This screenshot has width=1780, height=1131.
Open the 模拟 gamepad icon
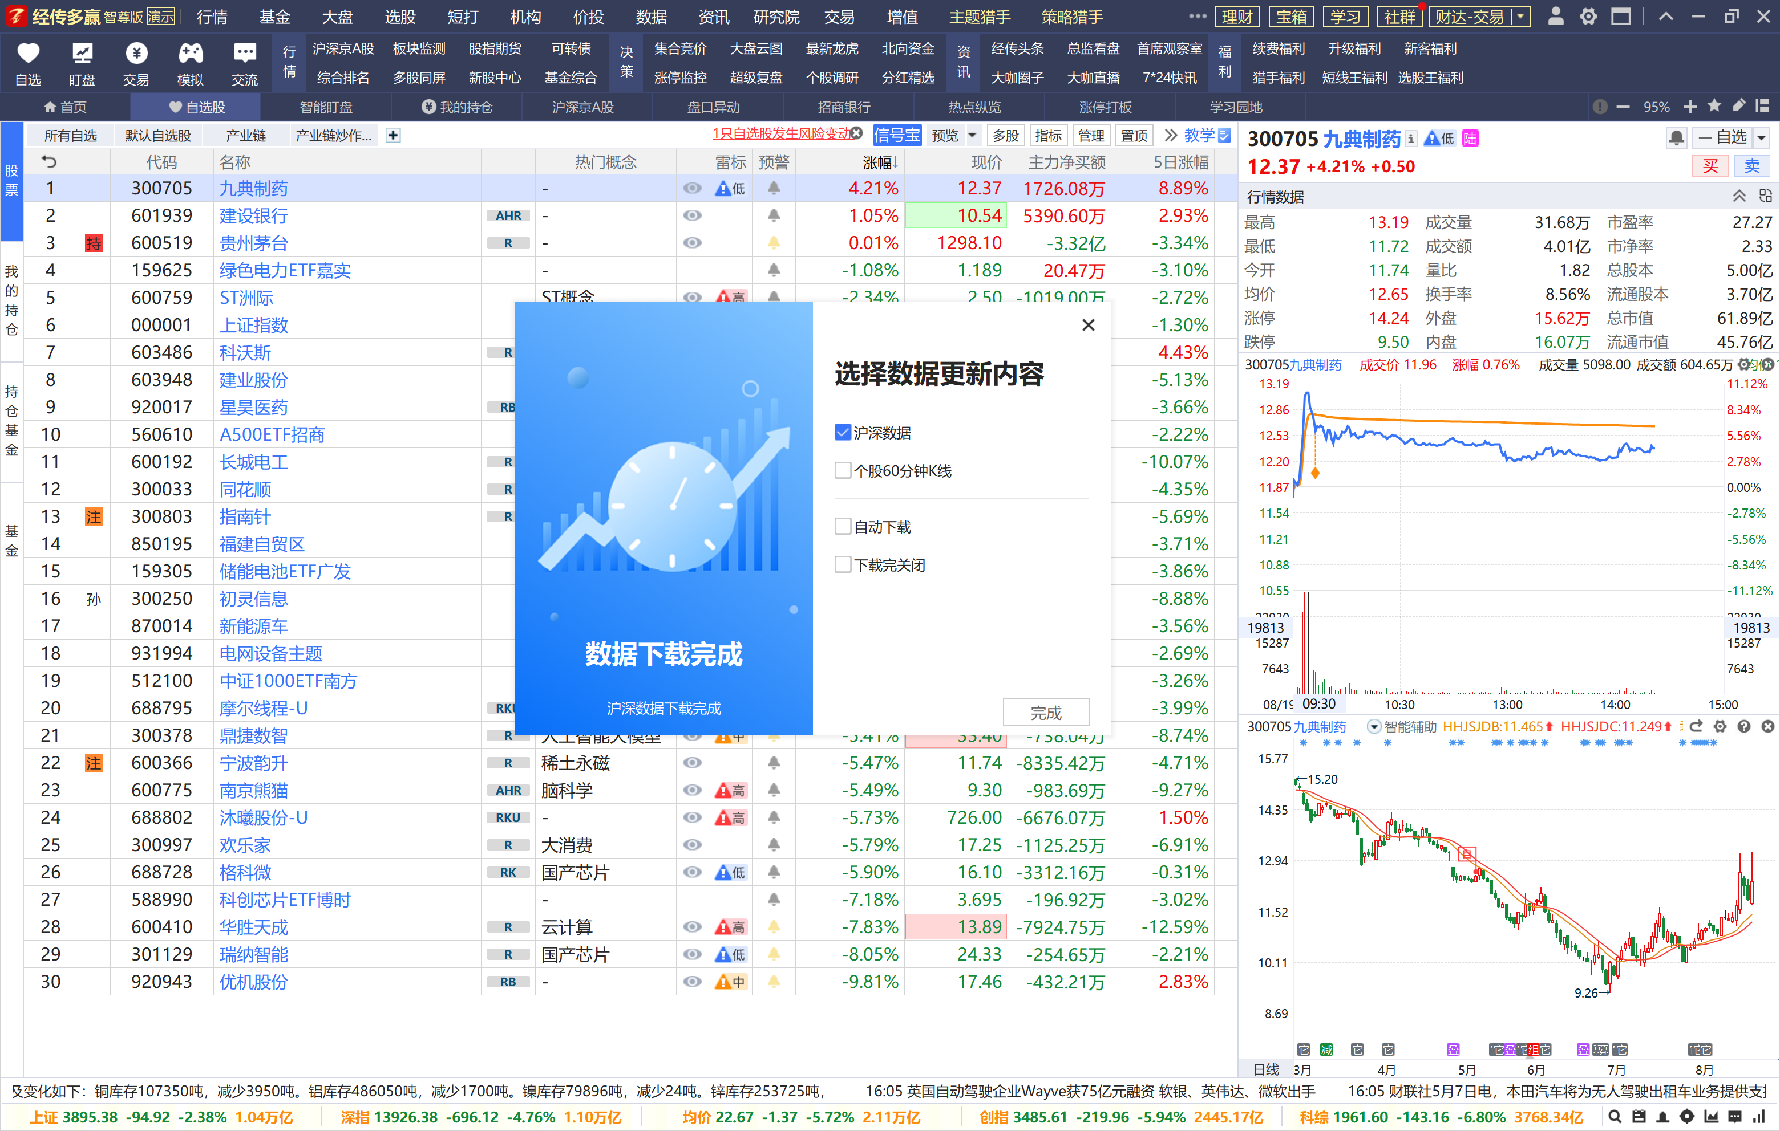pos(190,53)
